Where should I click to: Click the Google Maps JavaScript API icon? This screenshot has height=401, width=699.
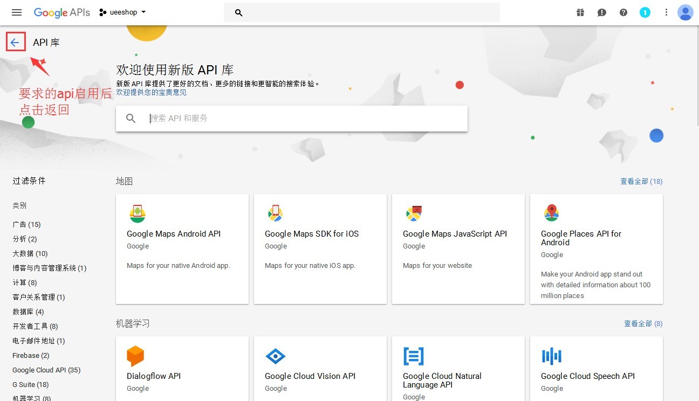(414, 213)
